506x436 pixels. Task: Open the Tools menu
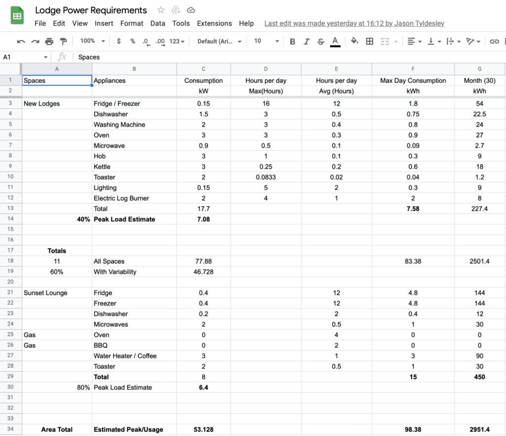point(181,23)
